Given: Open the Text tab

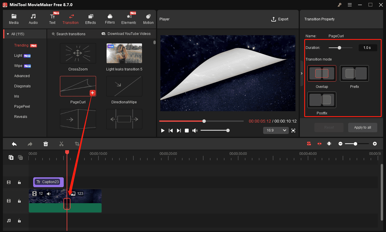Looking at the screenshot, I should coord(52,19).
